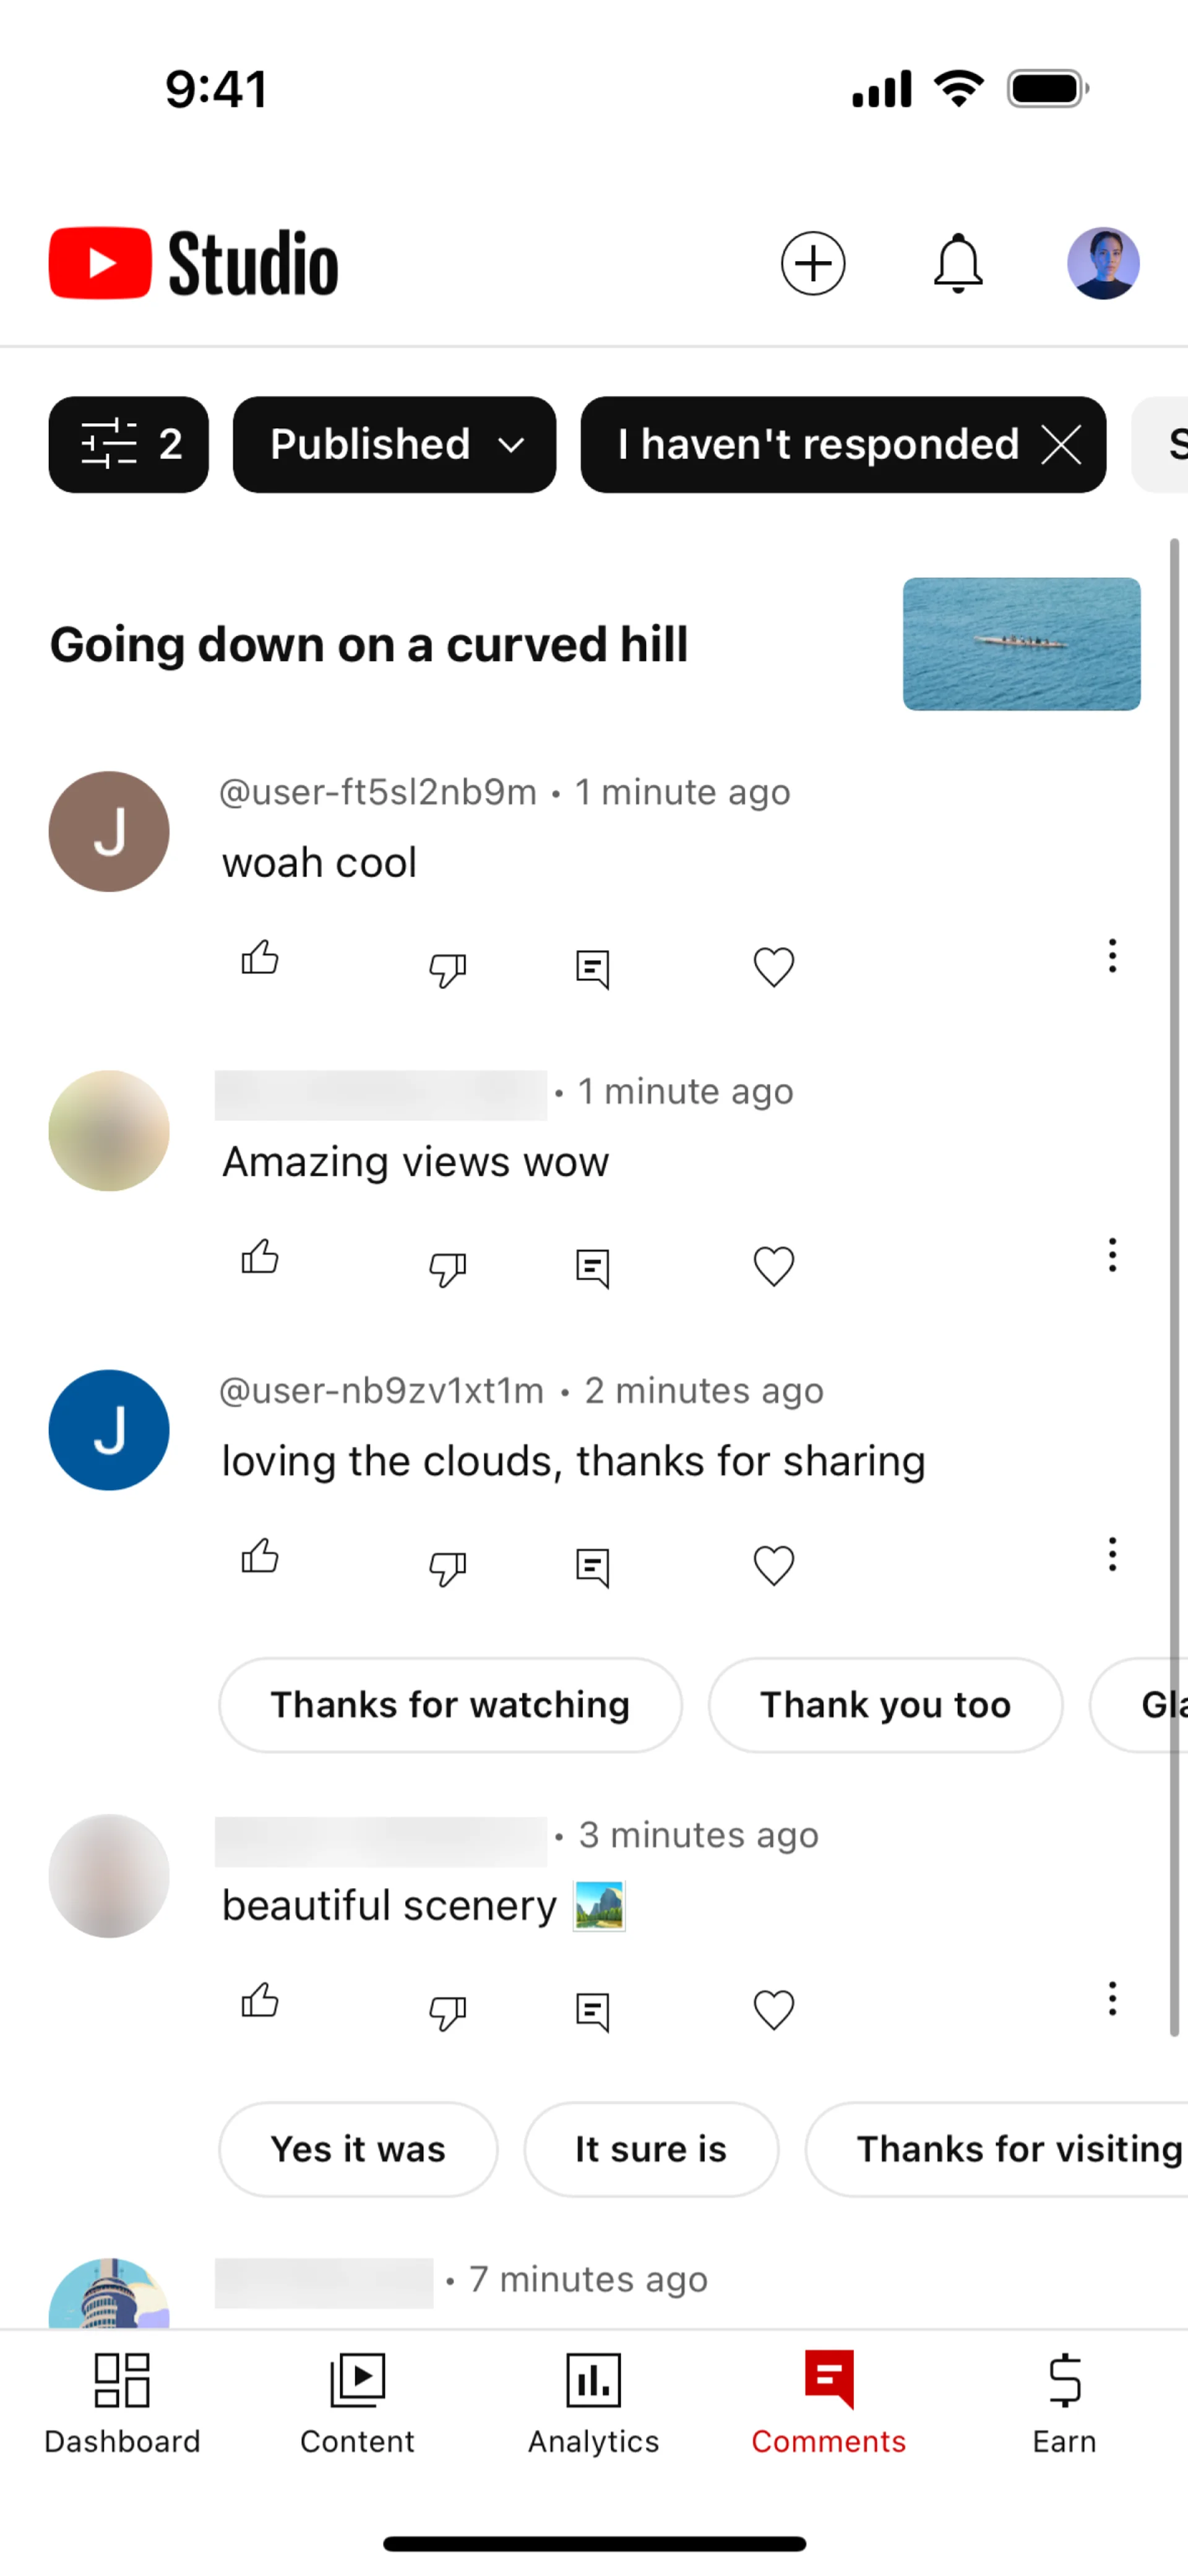This screenshot has height=2576, width=1188.
Task: Like the "woah cool" comment
Action: (260, 958)
